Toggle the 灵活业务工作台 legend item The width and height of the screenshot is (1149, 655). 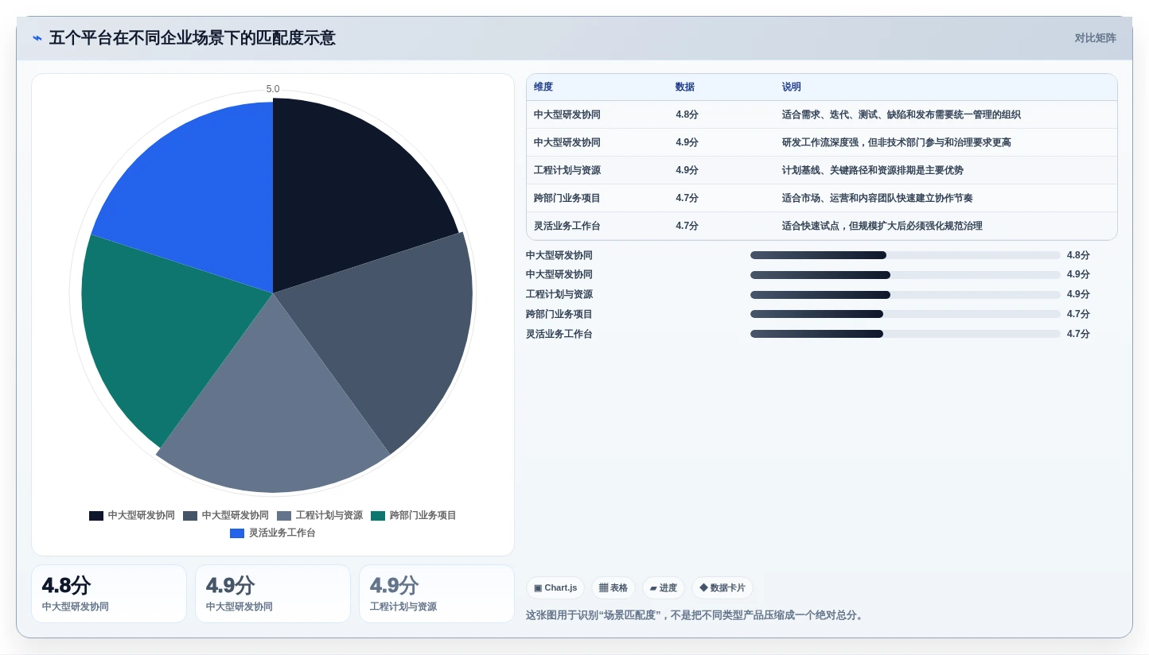(273, 533)
